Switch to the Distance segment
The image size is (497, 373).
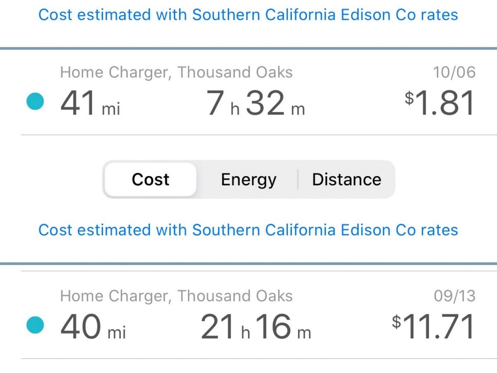tap(347, 179)
